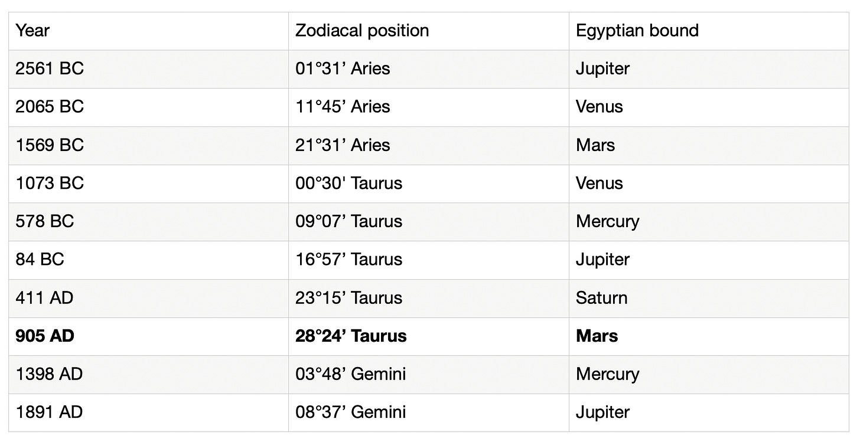Select the 1073 BC row year
The width and height of the screenshot is (860, 442).
tap(149, 184)
